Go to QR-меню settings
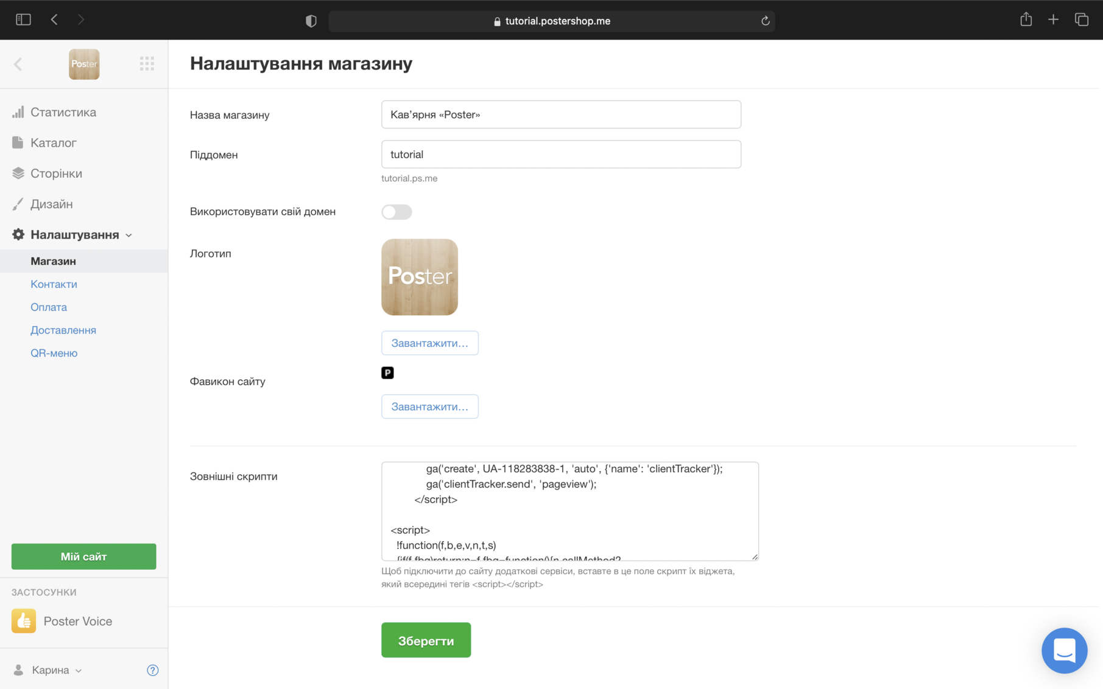1103x689 pixels. pyautogui.click(x=54, y=353)
